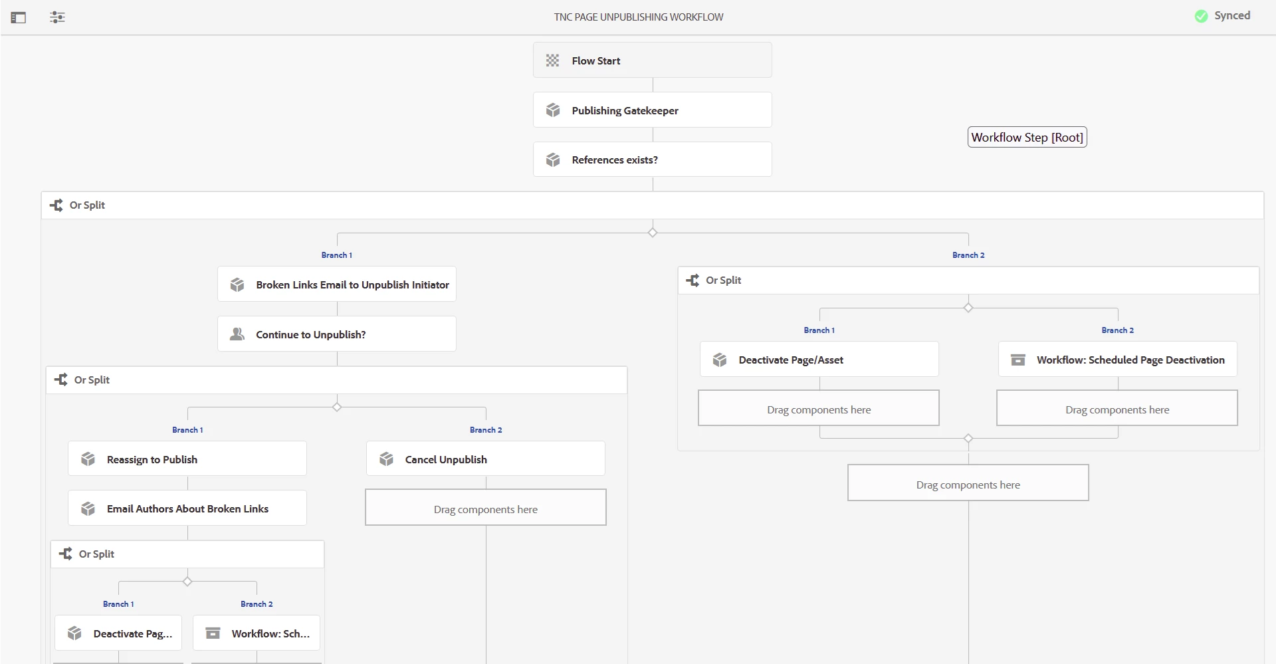Toggle the side panel icon
This screenshot has width=1276, height=664.
(x=19, y=18)
